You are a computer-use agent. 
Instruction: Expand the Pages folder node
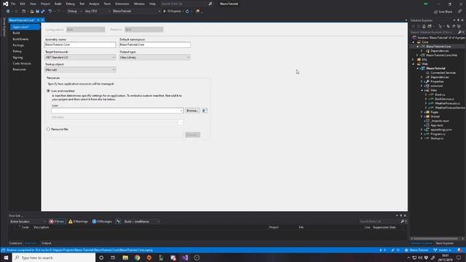[422, 112]
